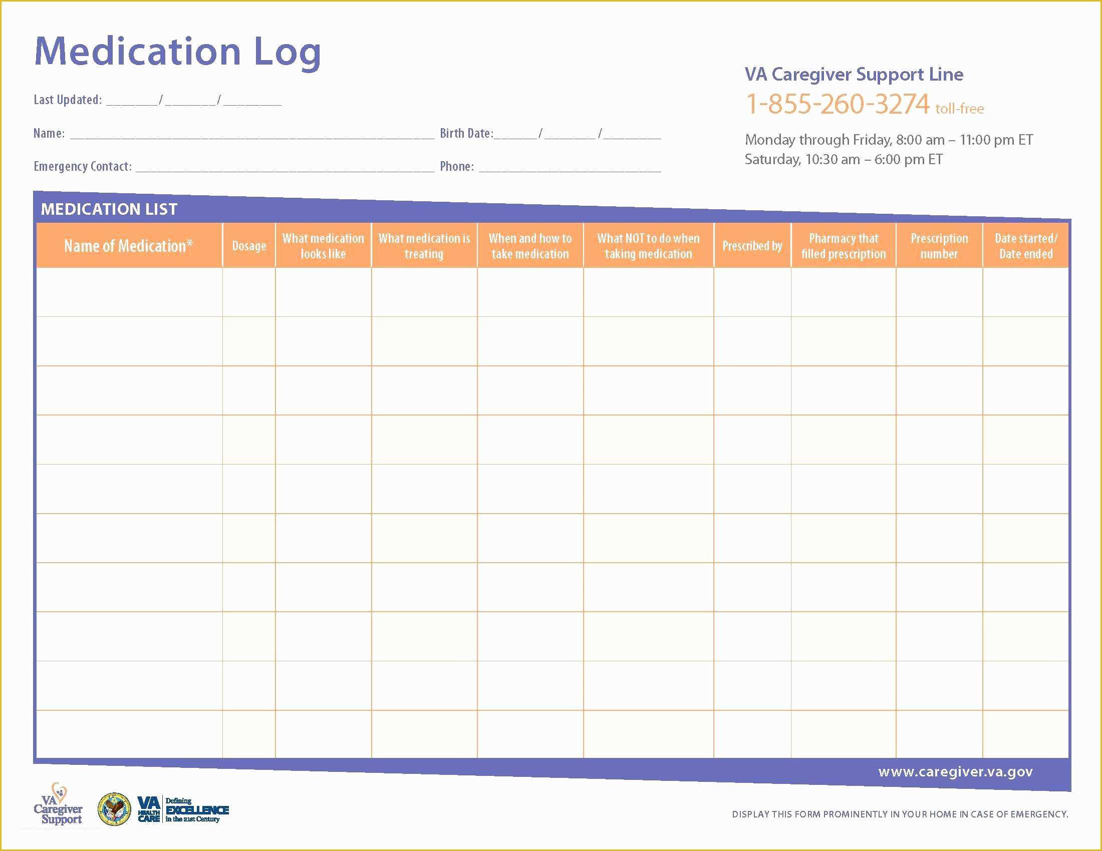Click the Name of Medication* column header
This screenshot has height=851, width=1102.
pyautogui.click(x=129, y=245)
